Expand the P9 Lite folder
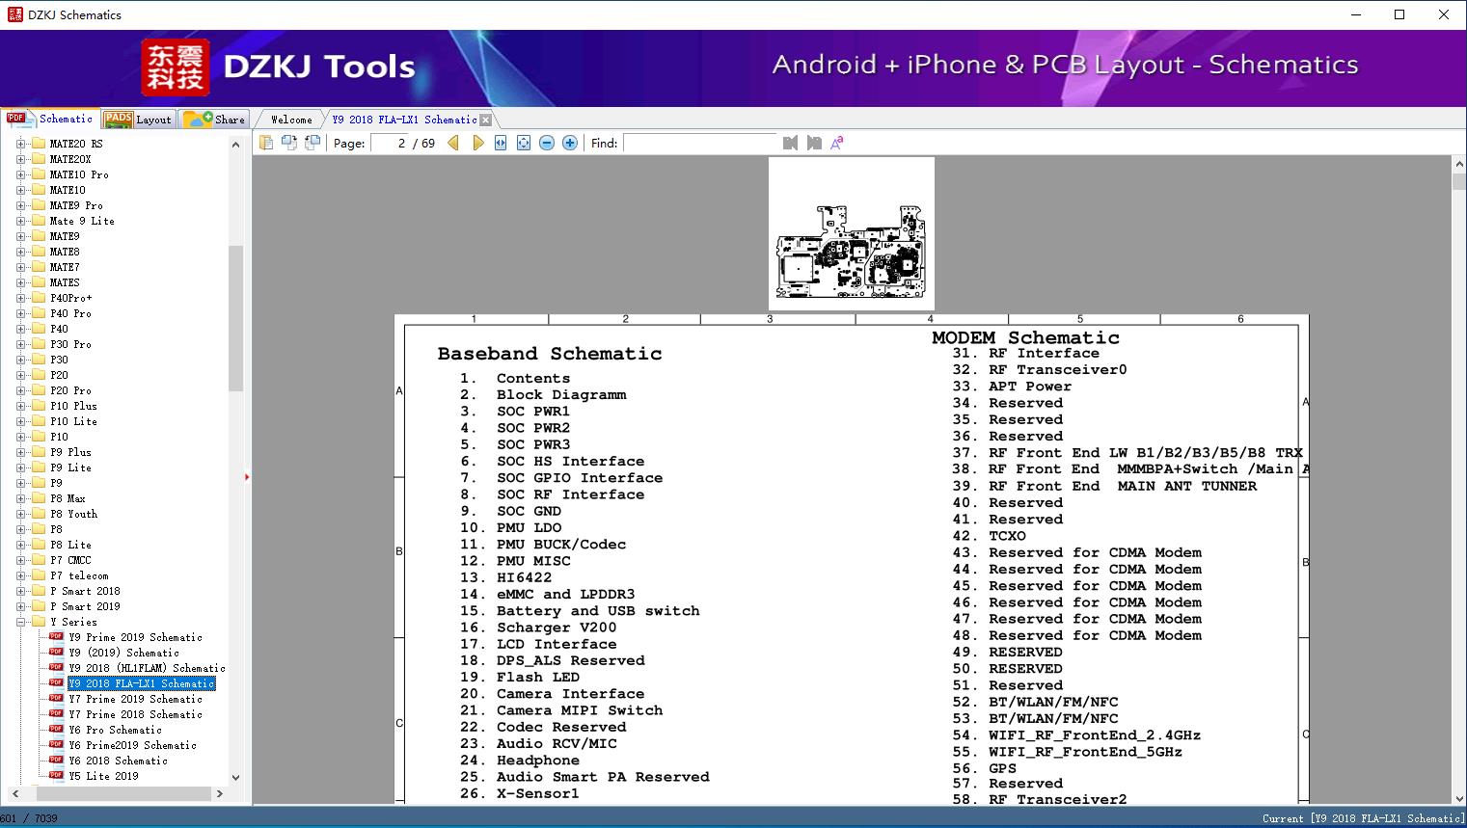The image size is (1467, 828). tap(20, 467)
